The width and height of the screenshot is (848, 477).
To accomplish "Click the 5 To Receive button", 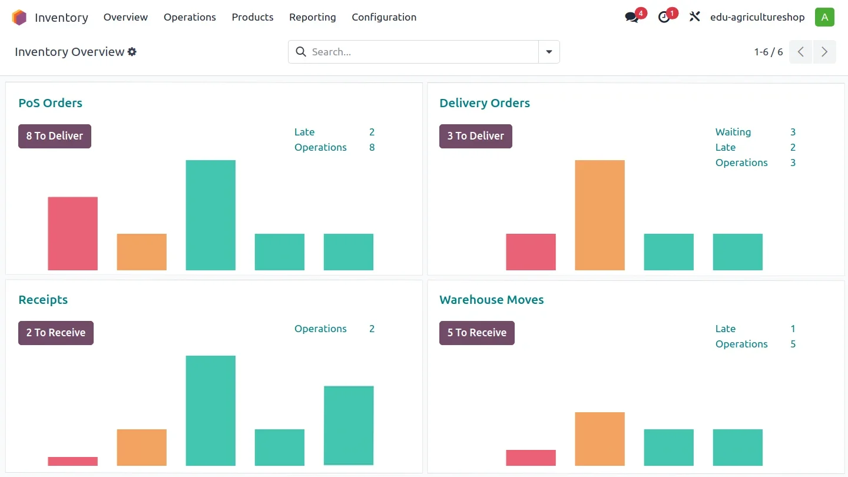I will coord(477,333).
